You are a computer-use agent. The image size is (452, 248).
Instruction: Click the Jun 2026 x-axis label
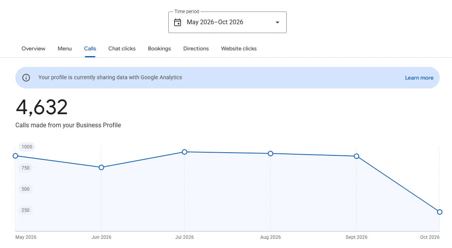101,237
